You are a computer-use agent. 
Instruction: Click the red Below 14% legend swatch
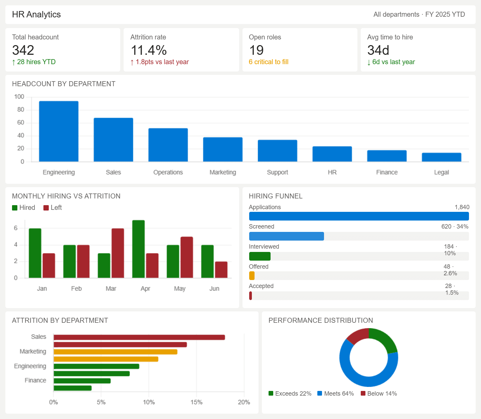coord(363,393)
